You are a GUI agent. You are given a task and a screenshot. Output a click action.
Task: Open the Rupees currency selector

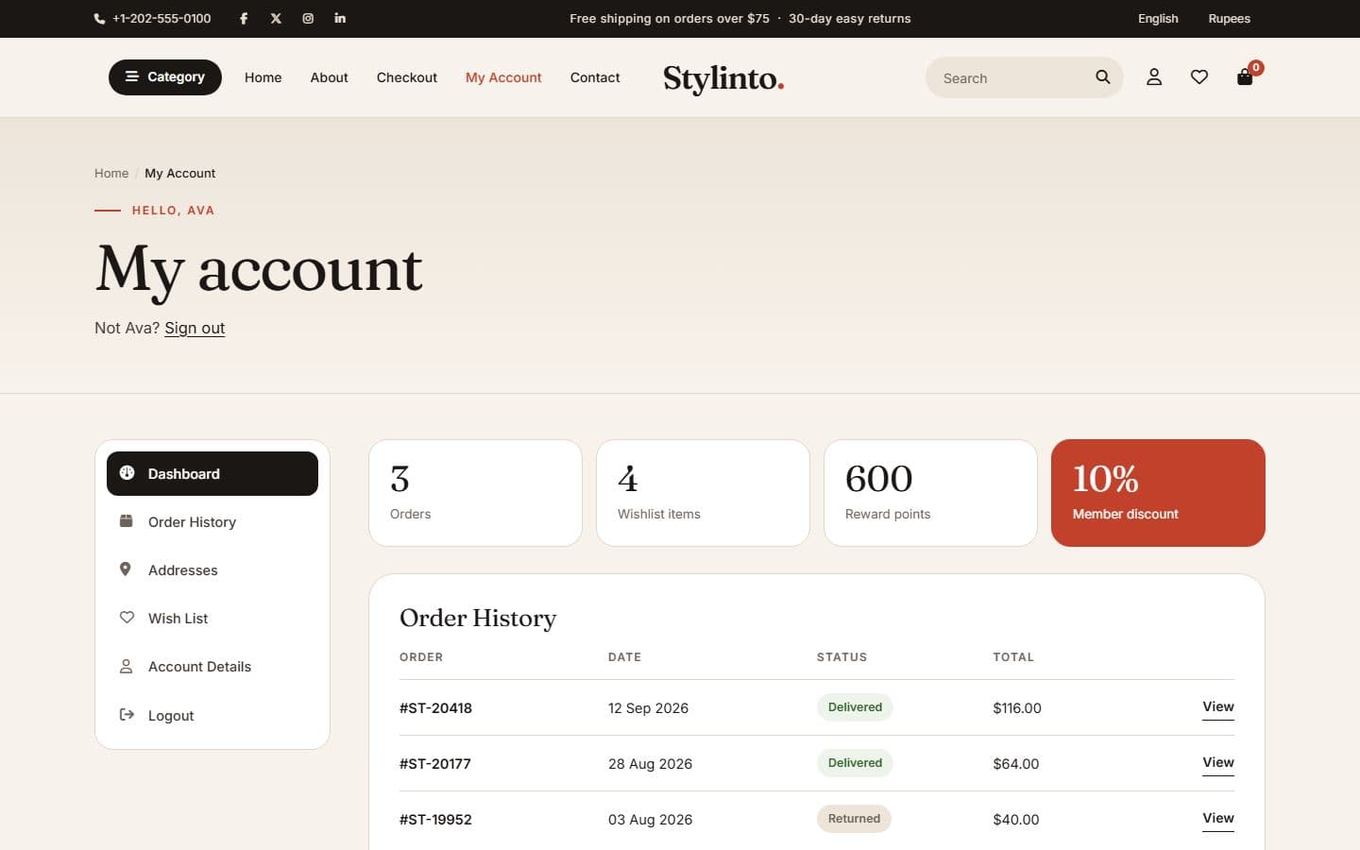tap(1229, 19)
